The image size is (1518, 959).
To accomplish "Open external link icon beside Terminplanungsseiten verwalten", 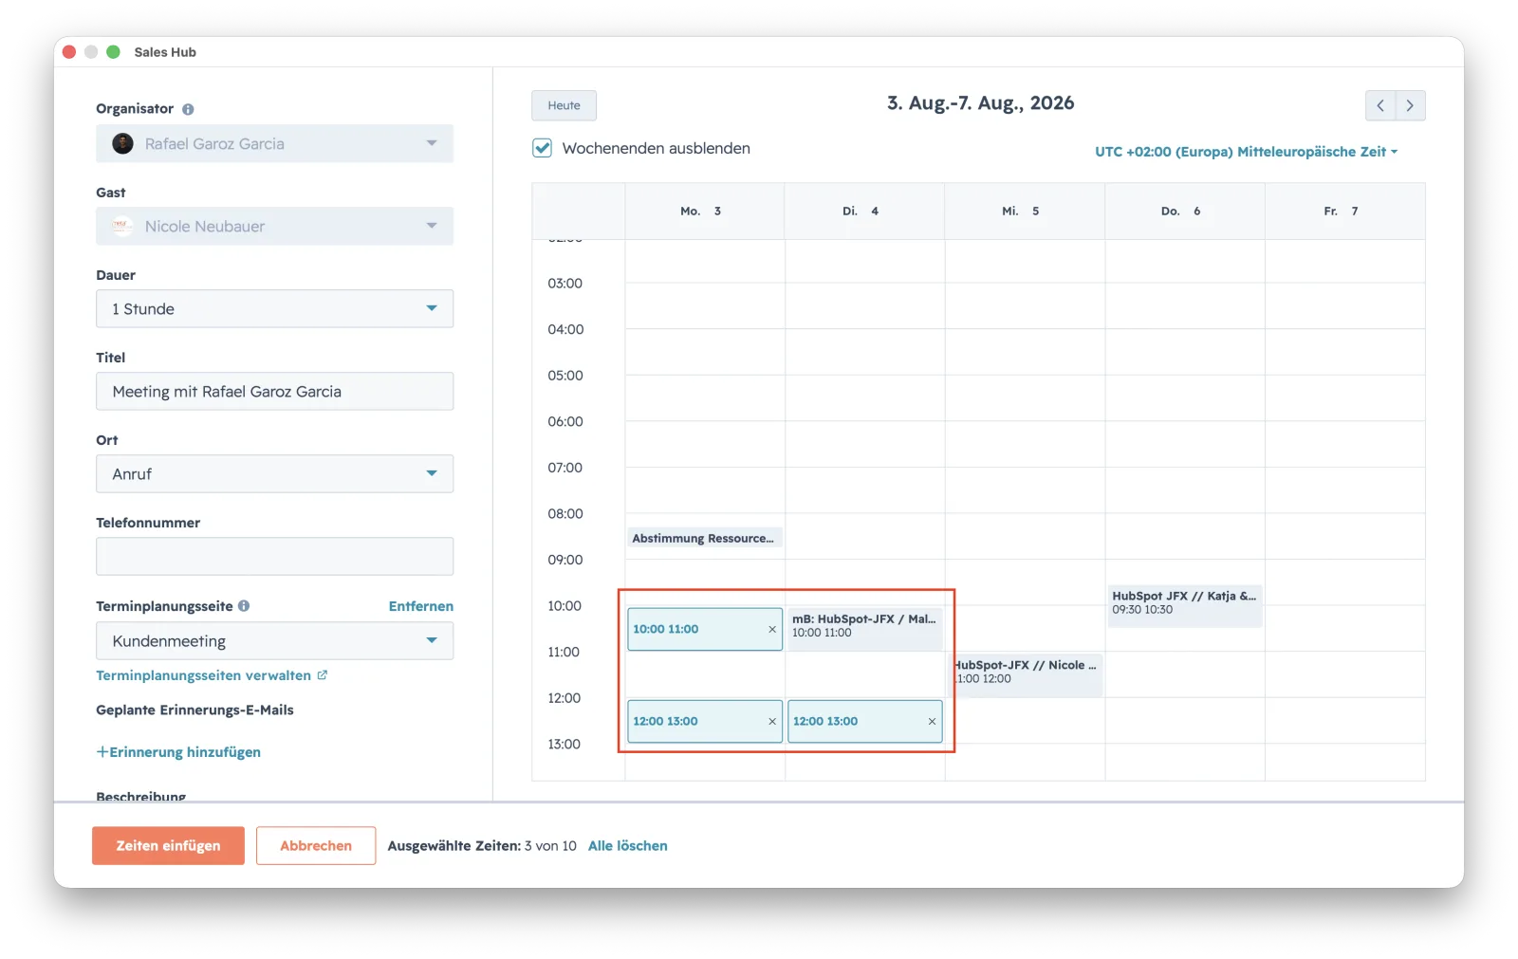I will [323, 675].
